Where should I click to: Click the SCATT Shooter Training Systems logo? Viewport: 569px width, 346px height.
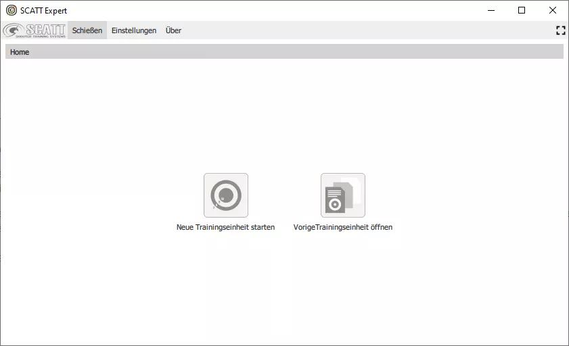[x=35, y=30]
